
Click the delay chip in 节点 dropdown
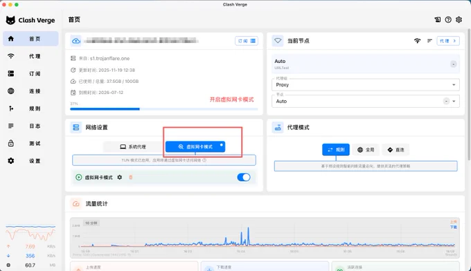tap(446, 102)
